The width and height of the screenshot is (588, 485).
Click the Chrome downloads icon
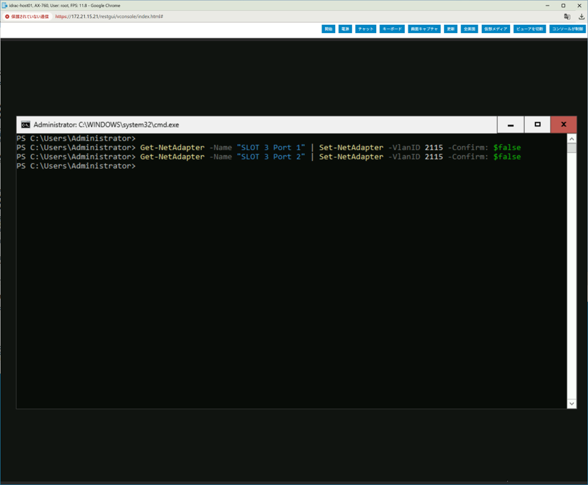pos(581,16)
